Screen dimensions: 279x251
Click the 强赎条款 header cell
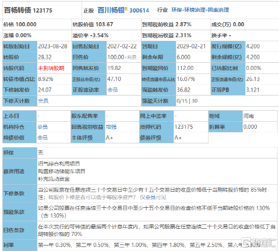[x=20, y=212]
